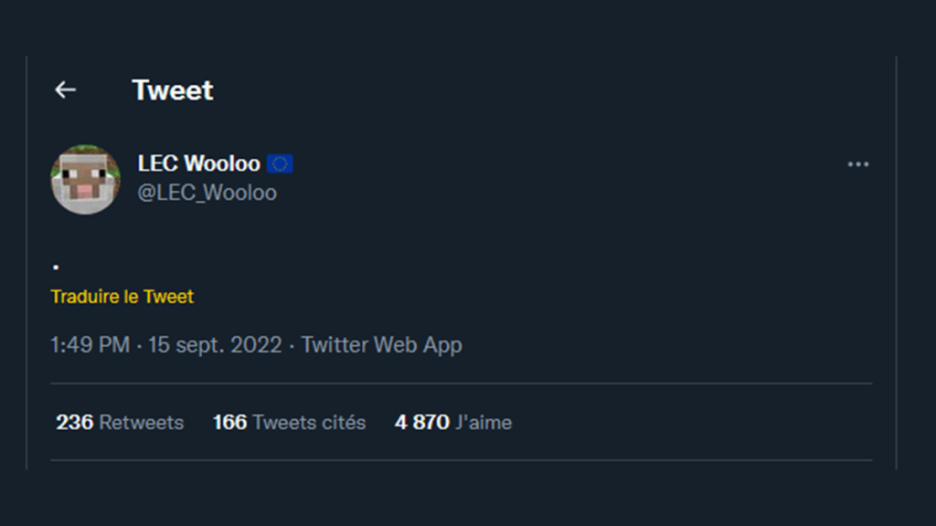Click the bold '236' retweet counter

click(74, 422)
